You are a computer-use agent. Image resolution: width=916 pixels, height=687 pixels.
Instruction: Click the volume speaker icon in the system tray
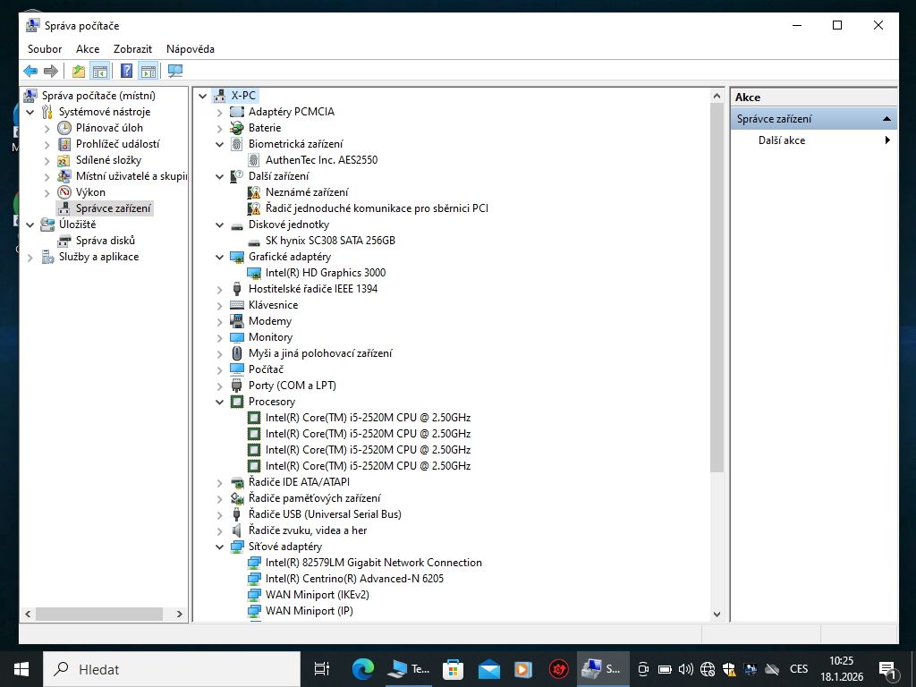pos(685,668)
